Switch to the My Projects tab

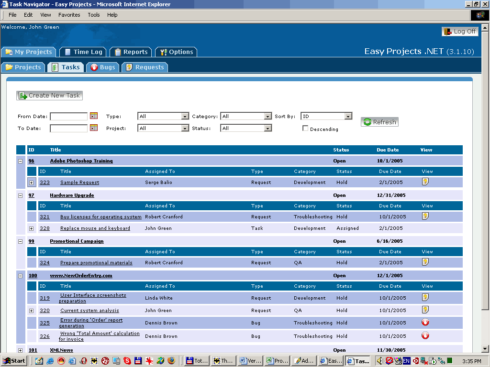(x=29, y=52)
